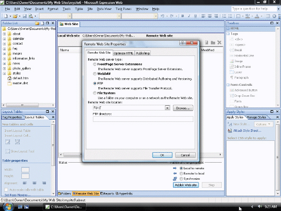Screen dimensions: 281x211
Task: Select the Synchronize publish option
Action: 181,179
